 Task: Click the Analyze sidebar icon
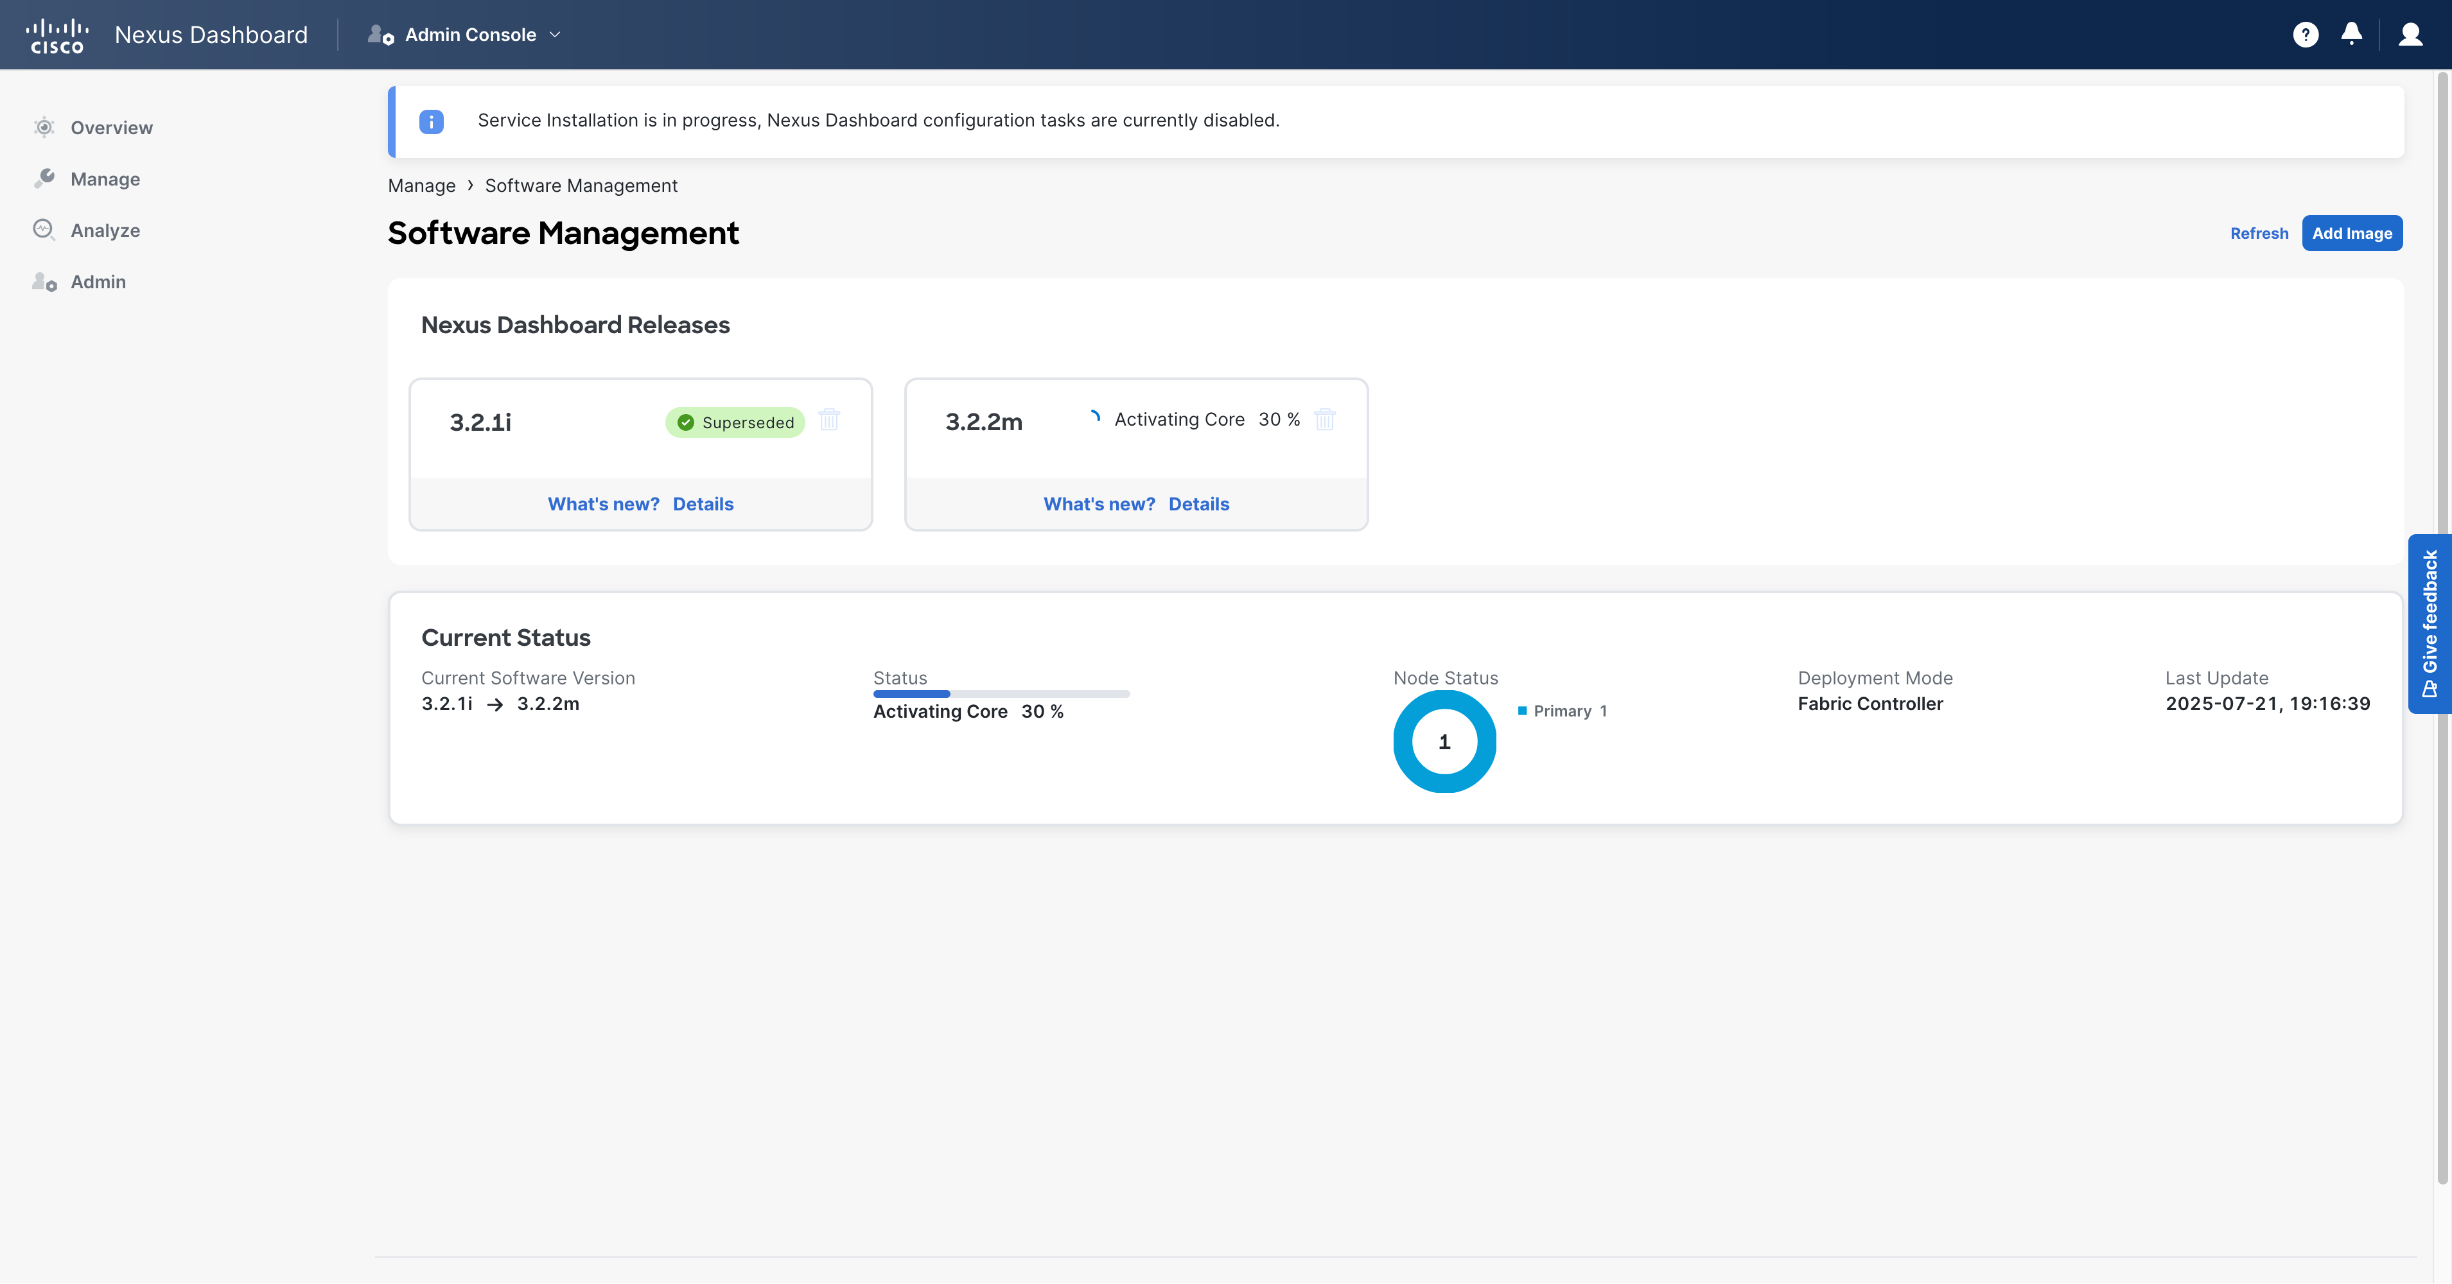(x=44, y=230)
